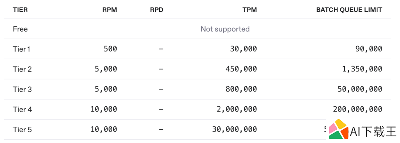Click the Not supported text
The image size is (400, 143).
tap(225, 29)
